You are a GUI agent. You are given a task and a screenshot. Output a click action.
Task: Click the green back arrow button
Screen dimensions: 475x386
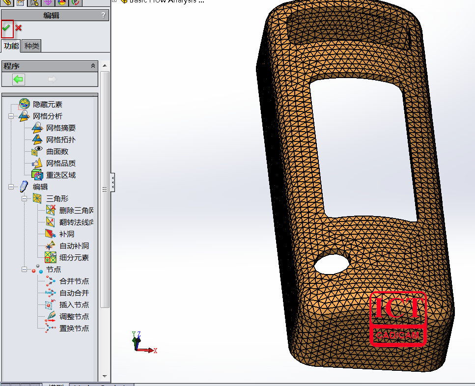coord(19,79)
